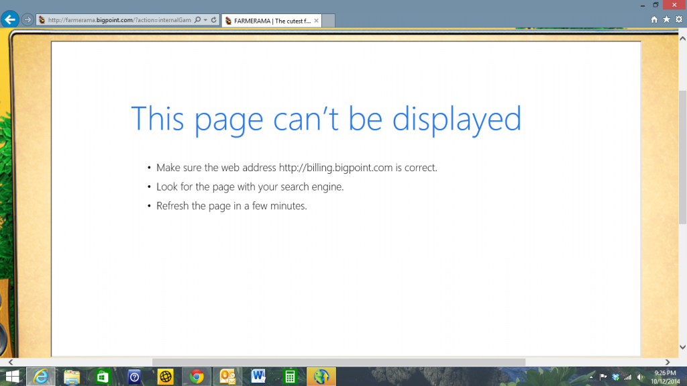
Task: Close the FARMERAMA tab
Action: pos(317,21)
